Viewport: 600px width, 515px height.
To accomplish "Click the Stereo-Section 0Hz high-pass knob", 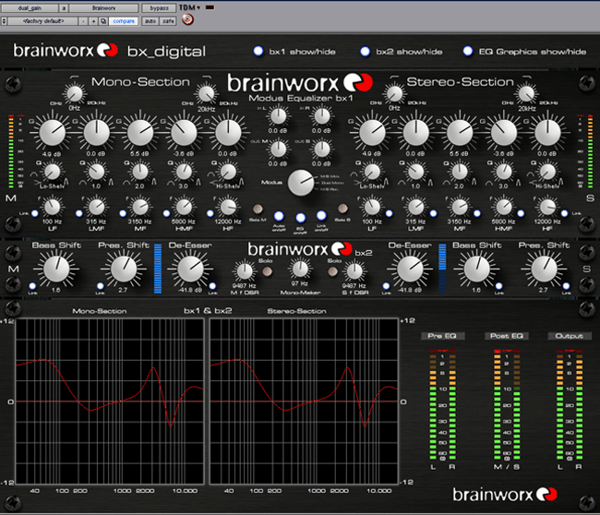I will point(394,93).
